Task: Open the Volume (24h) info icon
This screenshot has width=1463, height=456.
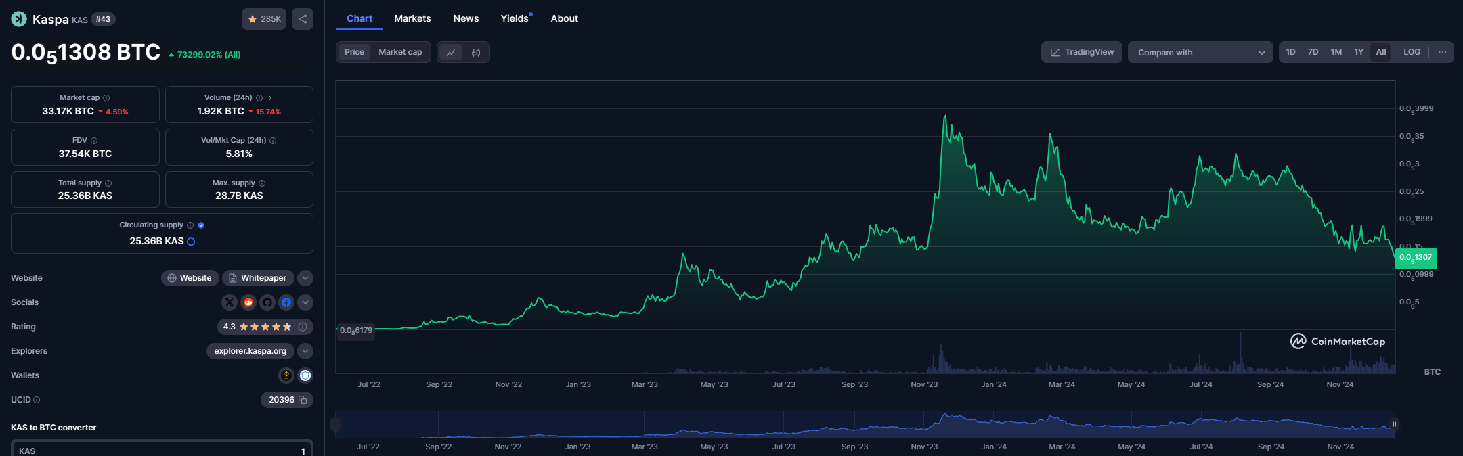Action: pyautogui.click(x=259, y=98)
